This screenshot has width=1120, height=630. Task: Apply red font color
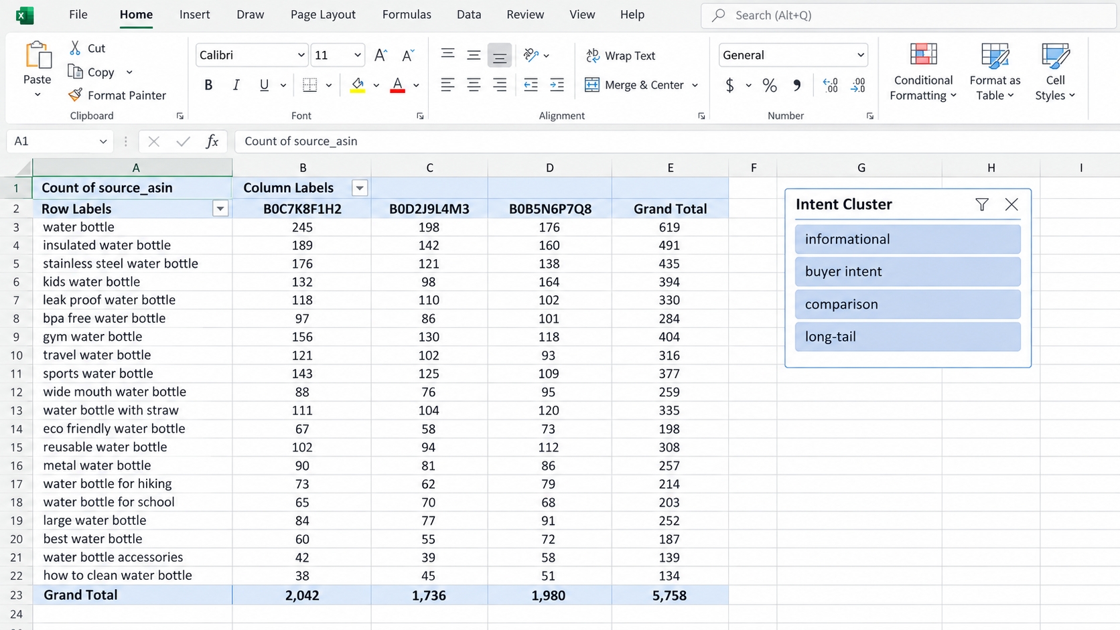397,85
